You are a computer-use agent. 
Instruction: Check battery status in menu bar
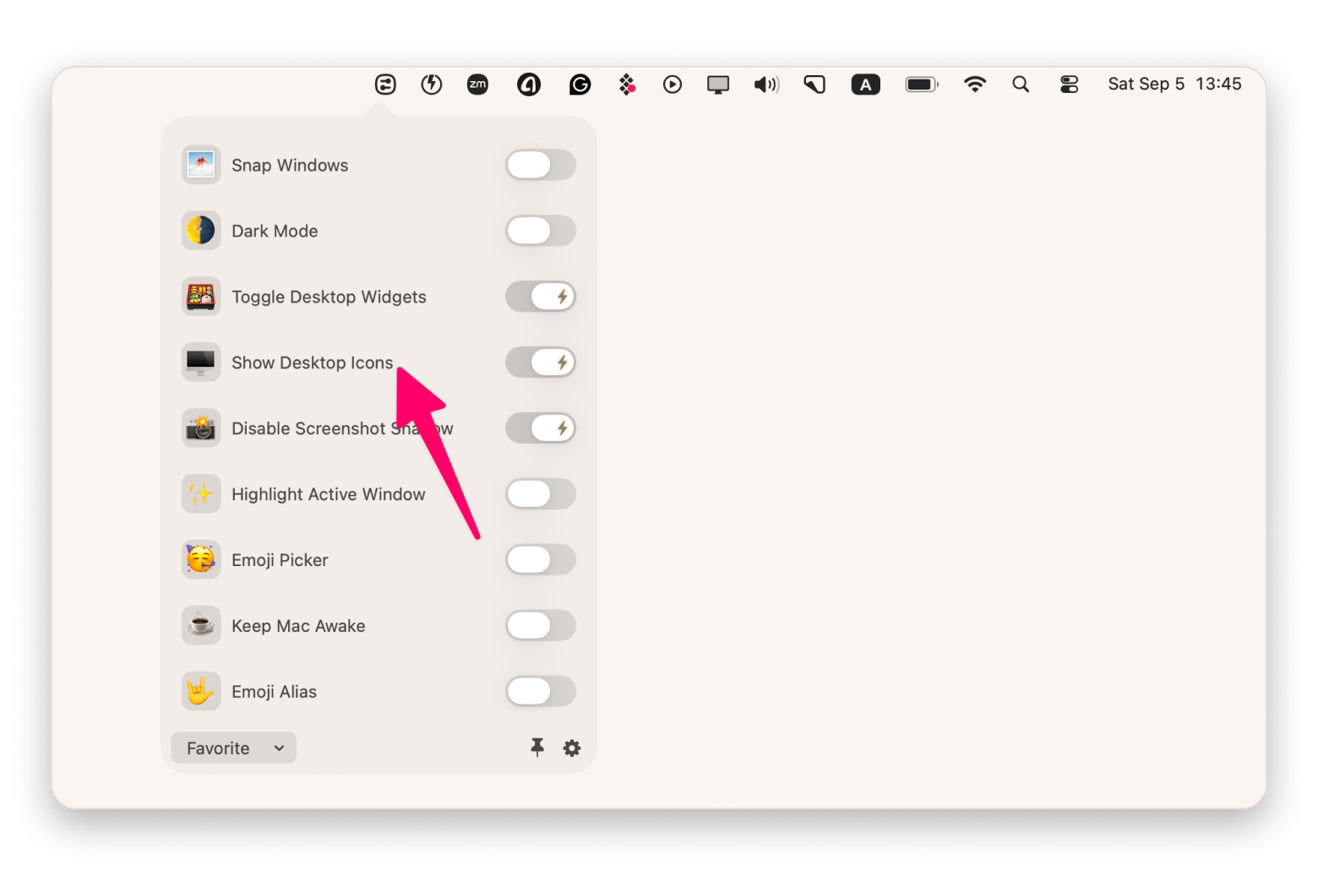click(922, 84)
